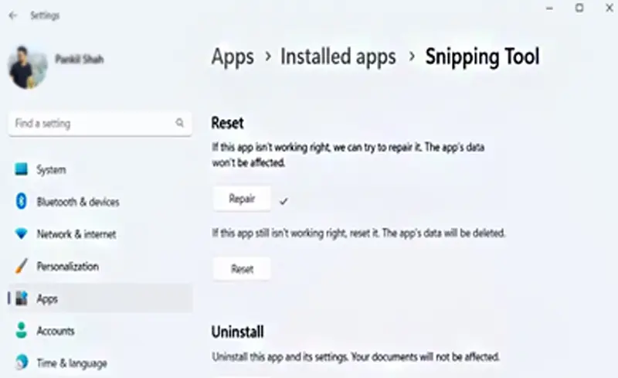This screenshot has height=378, width=618.
Task: Click the Personalization paintbrush icon
Action: point(22,266)
